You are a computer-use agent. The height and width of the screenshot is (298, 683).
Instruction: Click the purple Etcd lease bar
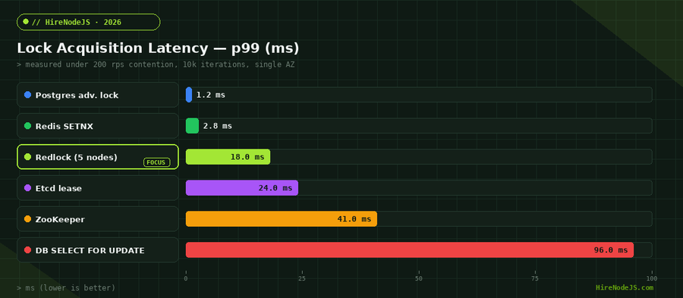(x=242, y=188)
